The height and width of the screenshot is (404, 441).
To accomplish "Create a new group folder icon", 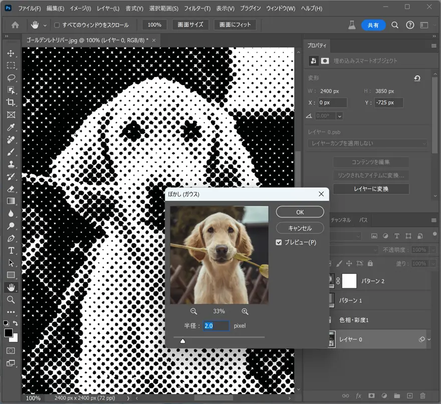I will (x=397, y=396).
